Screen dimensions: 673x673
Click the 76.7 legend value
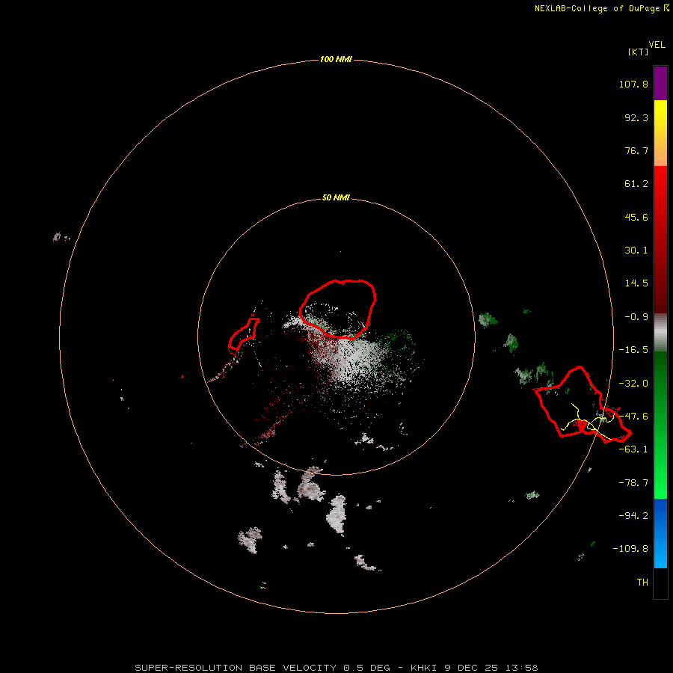tap(636, 150)
